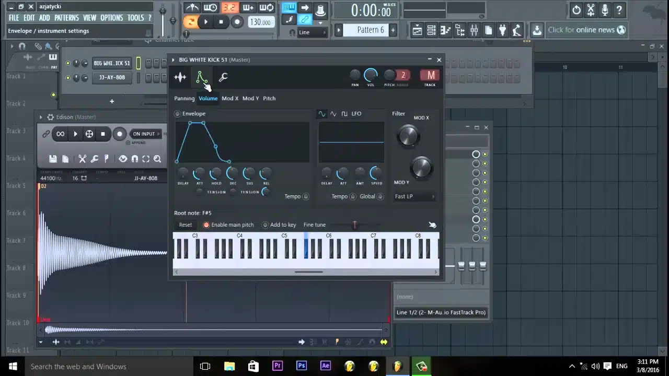
Task: Expand the BIG WHITE KICK window menu arrow
Action: pos(173,60)
